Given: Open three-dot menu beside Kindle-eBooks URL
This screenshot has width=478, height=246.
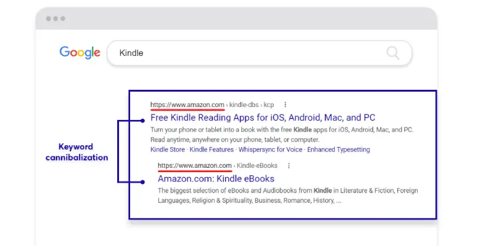Looking at the screenshot, I should click(289, 165).
